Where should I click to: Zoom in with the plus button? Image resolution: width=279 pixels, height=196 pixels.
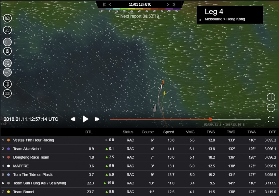coord(271,97)
